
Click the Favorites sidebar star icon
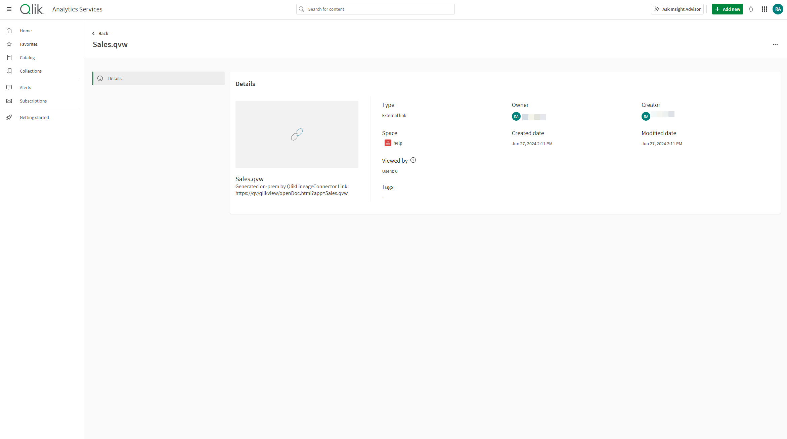pyautogui.click(x=10, y=44)
